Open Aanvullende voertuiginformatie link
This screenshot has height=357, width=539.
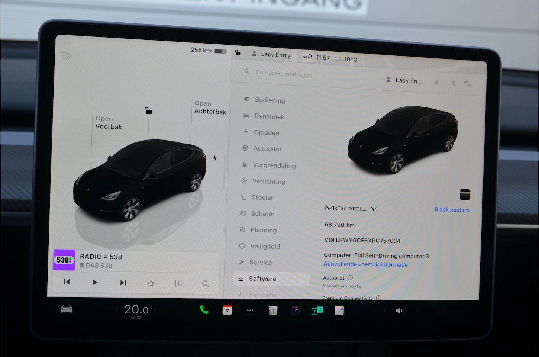[x=365, y=264]
